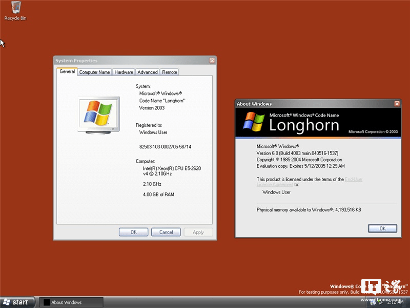410x308 pixels.
Task: Click OK in System Properties
Action: tap(133, 232)
